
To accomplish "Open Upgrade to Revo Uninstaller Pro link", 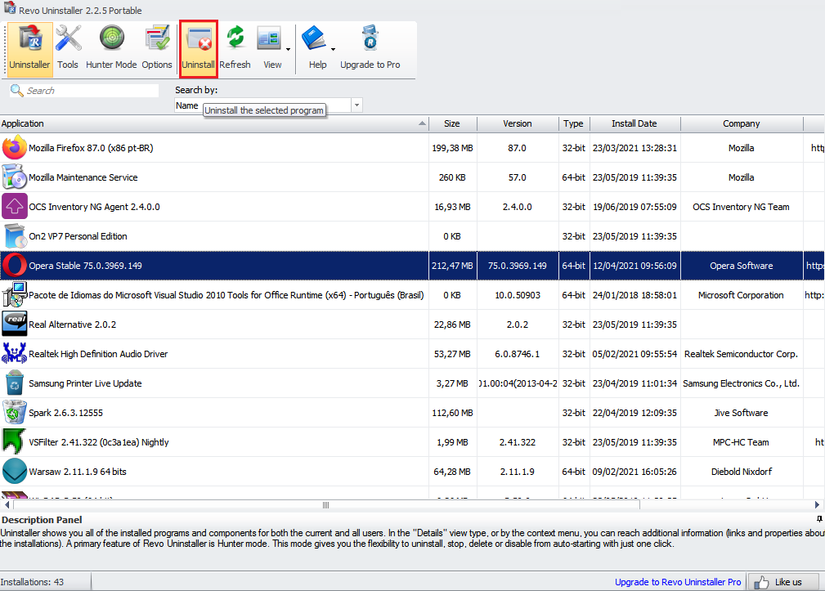I will 678,582.
